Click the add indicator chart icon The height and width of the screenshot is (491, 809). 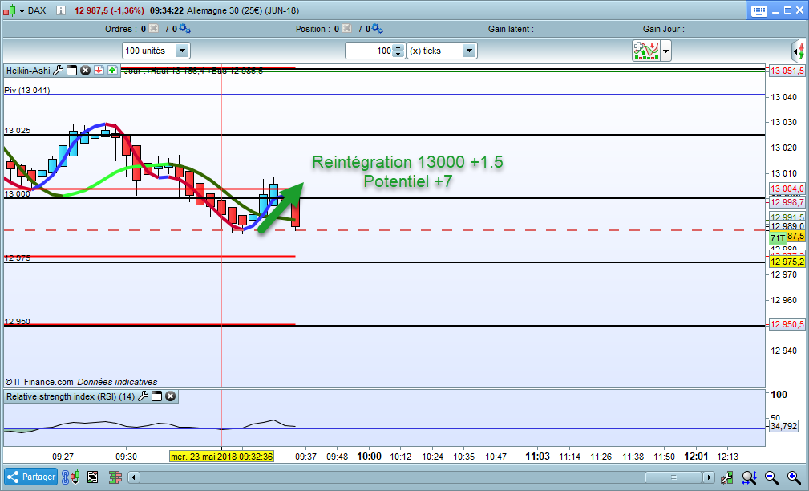pos(646,51)
